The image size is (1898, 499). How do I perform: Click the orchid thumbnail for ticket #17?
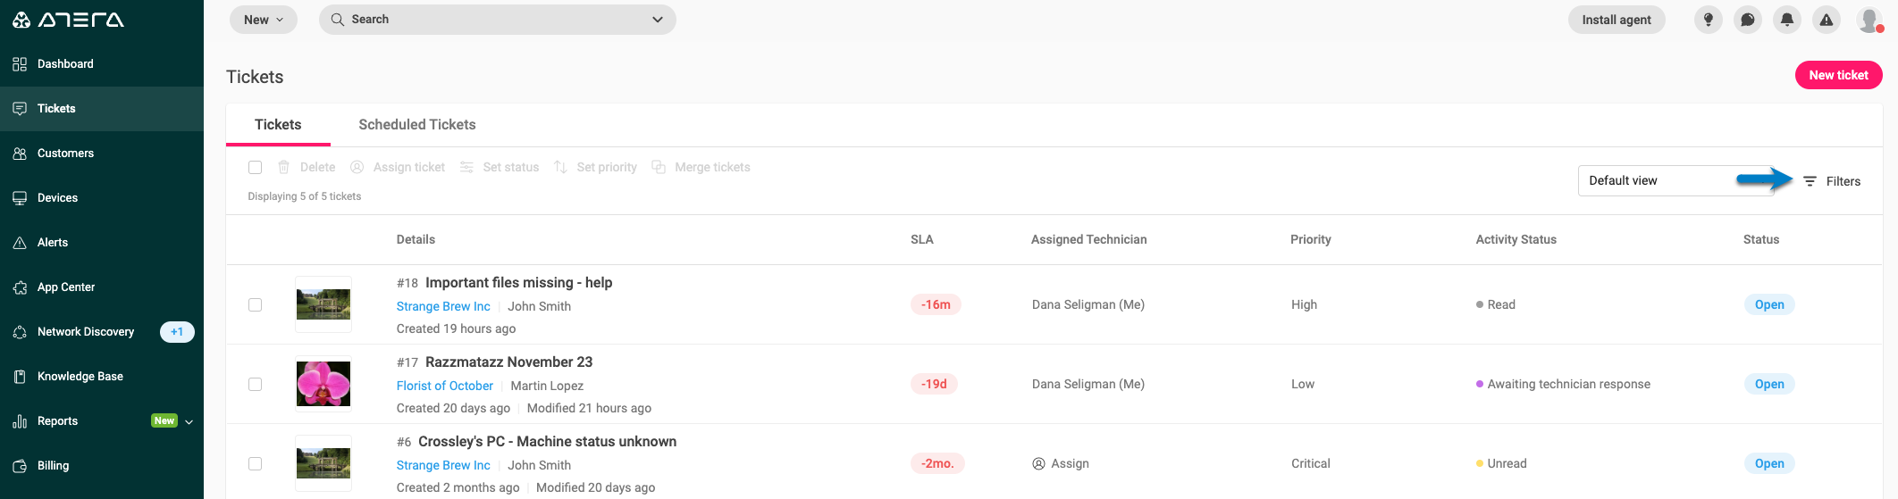pos(323,384)
